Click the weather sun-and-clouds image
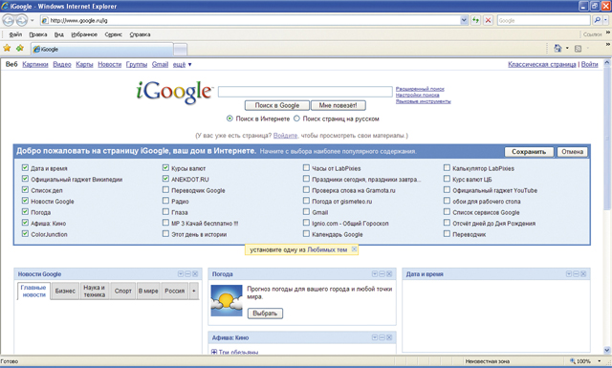 pos(227,300)
